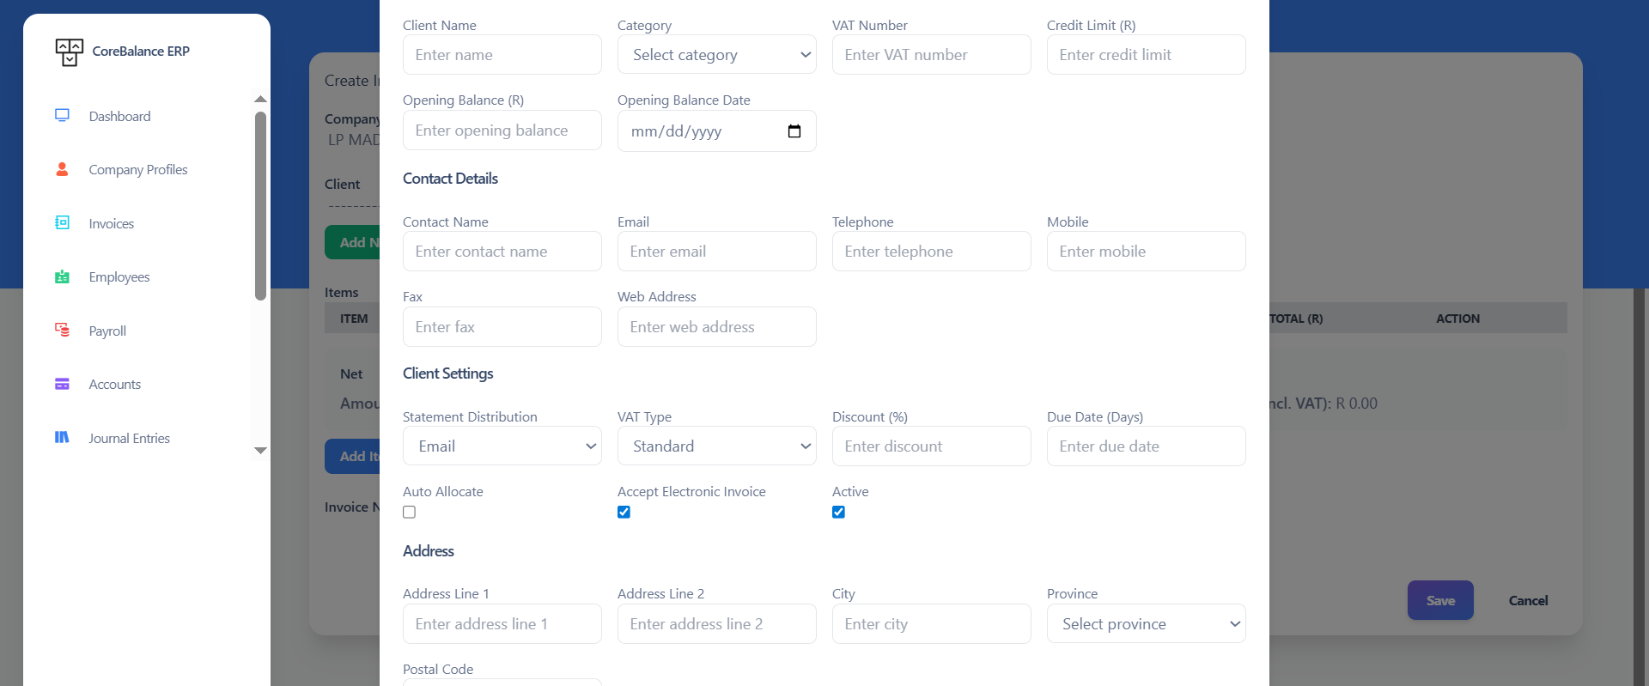Go to Journal Entries in sidebar
1649x686 pixels.
pyautogui.click(x=129, y=438)
